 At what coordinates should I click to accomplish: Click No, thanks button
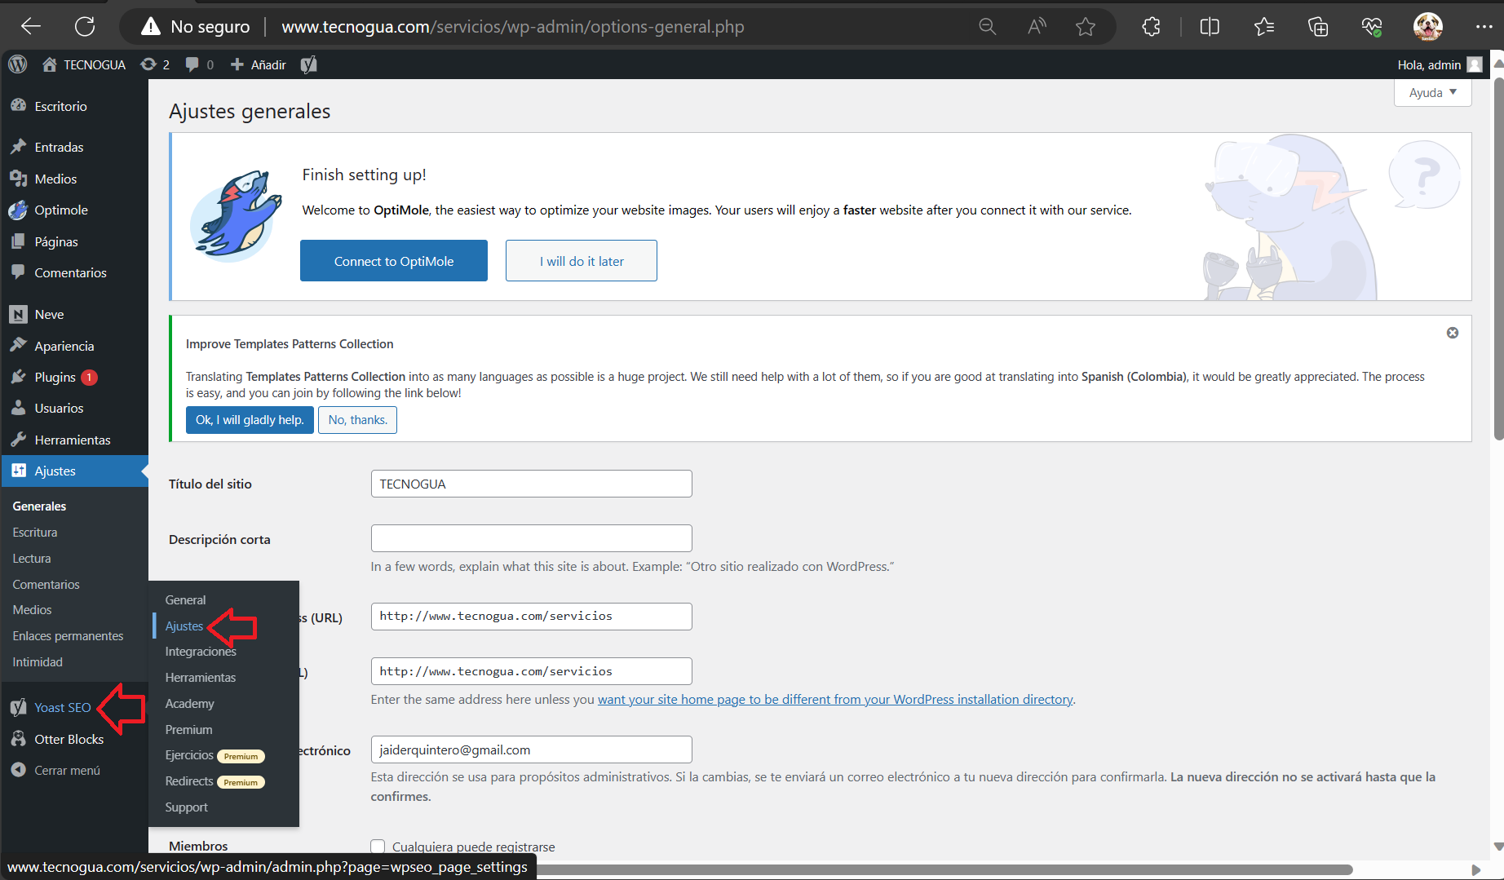tap(357, 419)
